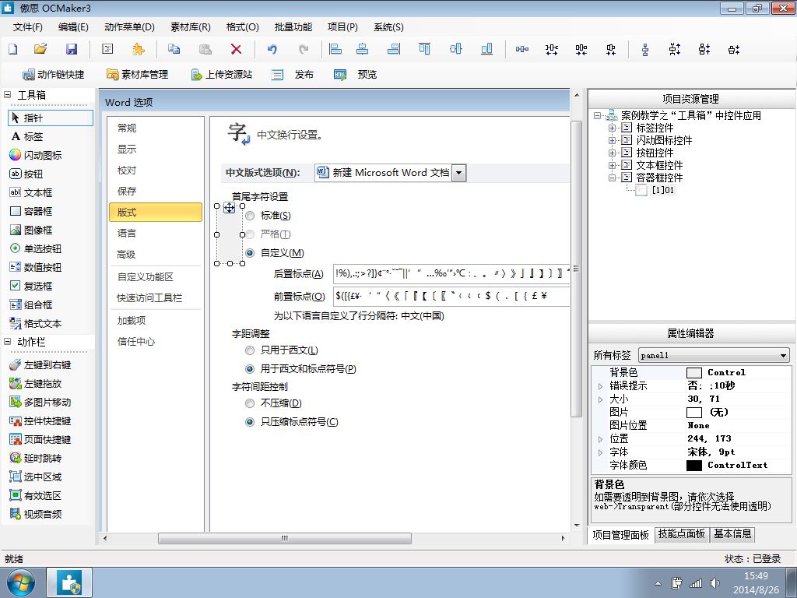Screen dimensions: 797x598
Task: Switch to the 基本信息 tab
Action: pos(732,534)
